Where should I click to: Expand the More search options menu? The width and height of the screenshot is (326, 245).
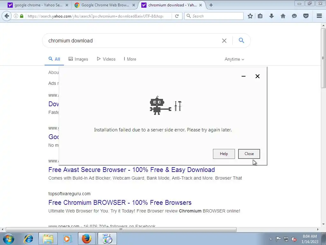click(130, 59)
